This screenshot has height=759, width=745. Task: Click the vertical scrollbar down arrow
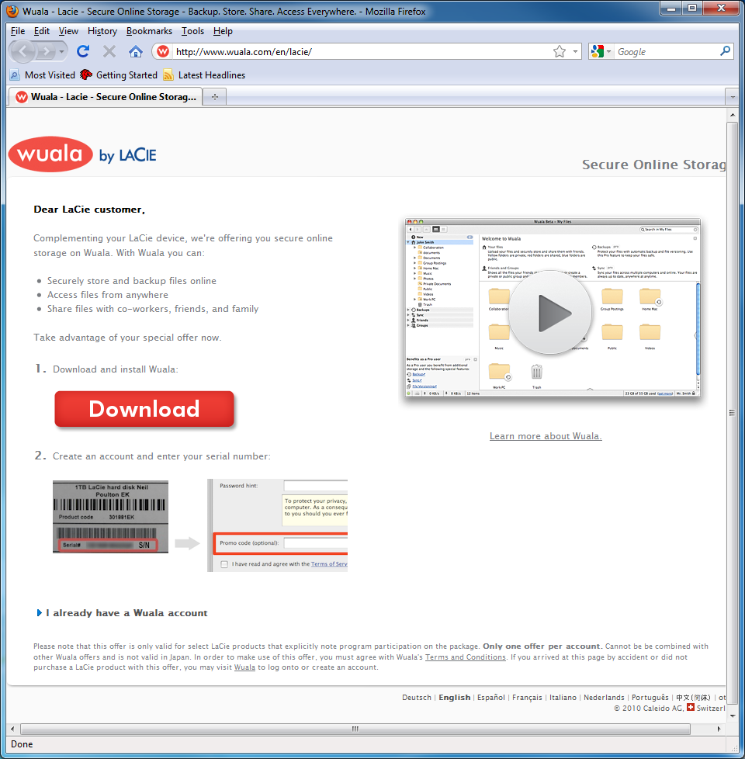732,716
